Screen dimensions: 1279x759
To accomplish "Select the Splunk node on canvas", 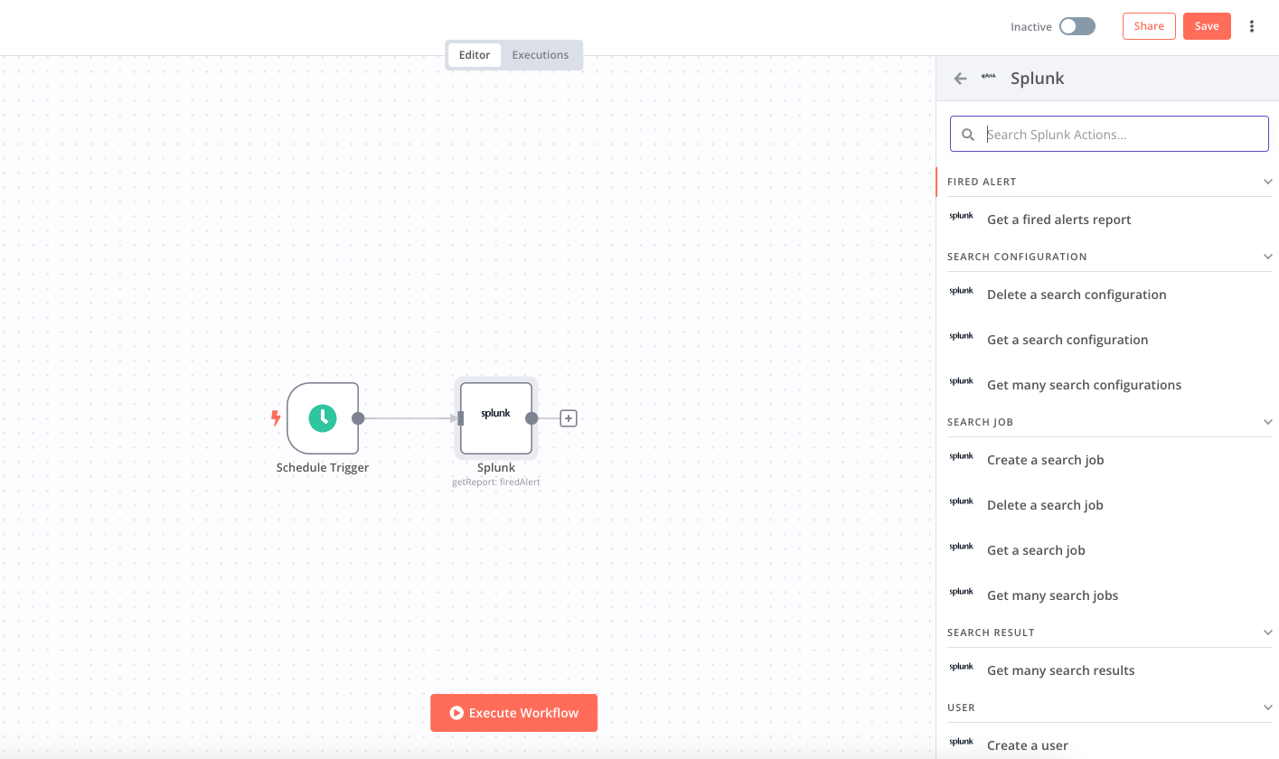I will (495, 417).
